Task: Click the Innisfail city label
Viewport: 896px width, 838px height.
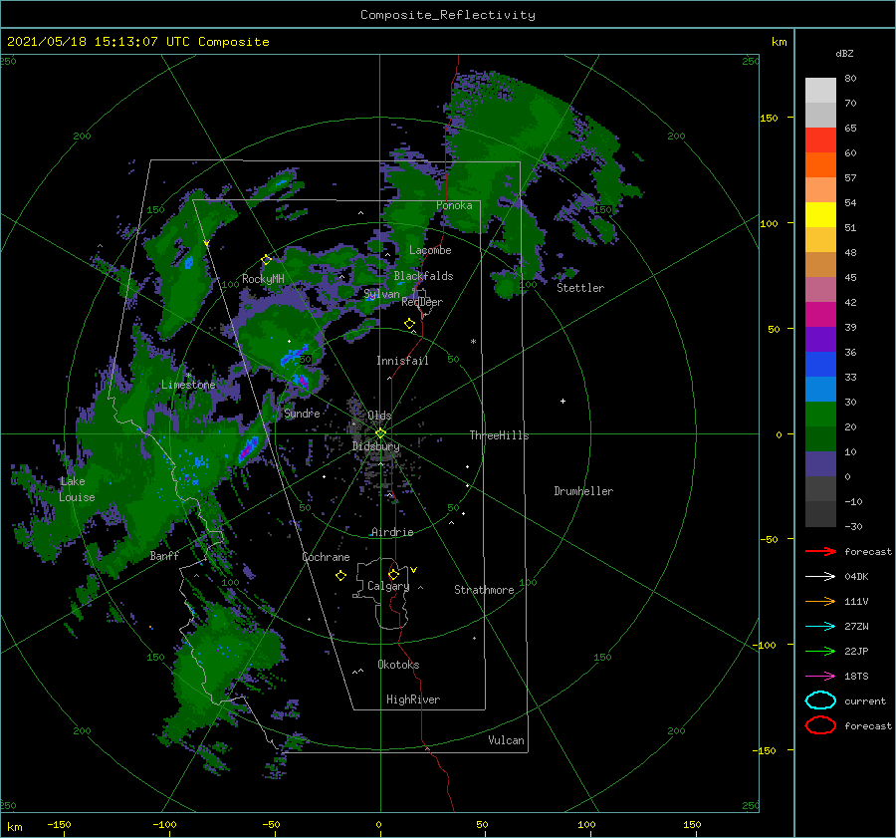Action: [402, 361]
